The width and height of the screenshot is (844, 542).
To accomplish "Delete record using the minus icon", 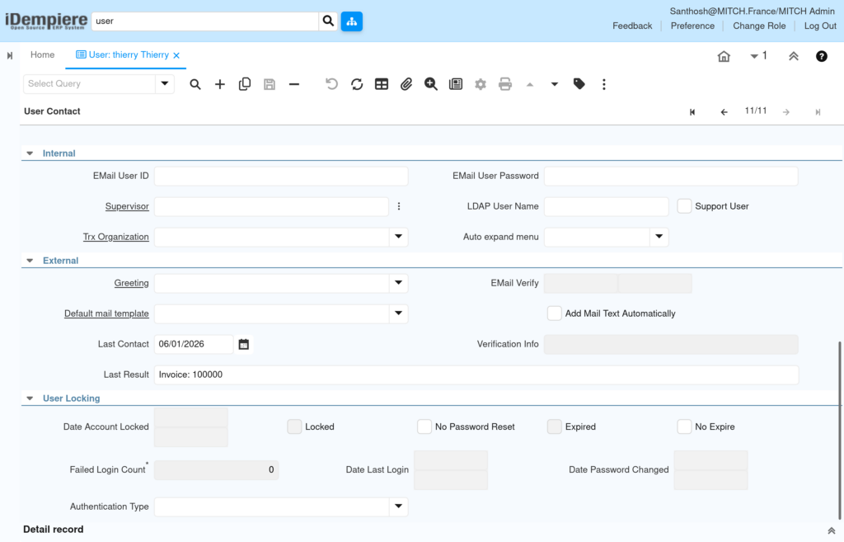I will tap(294, 84).
